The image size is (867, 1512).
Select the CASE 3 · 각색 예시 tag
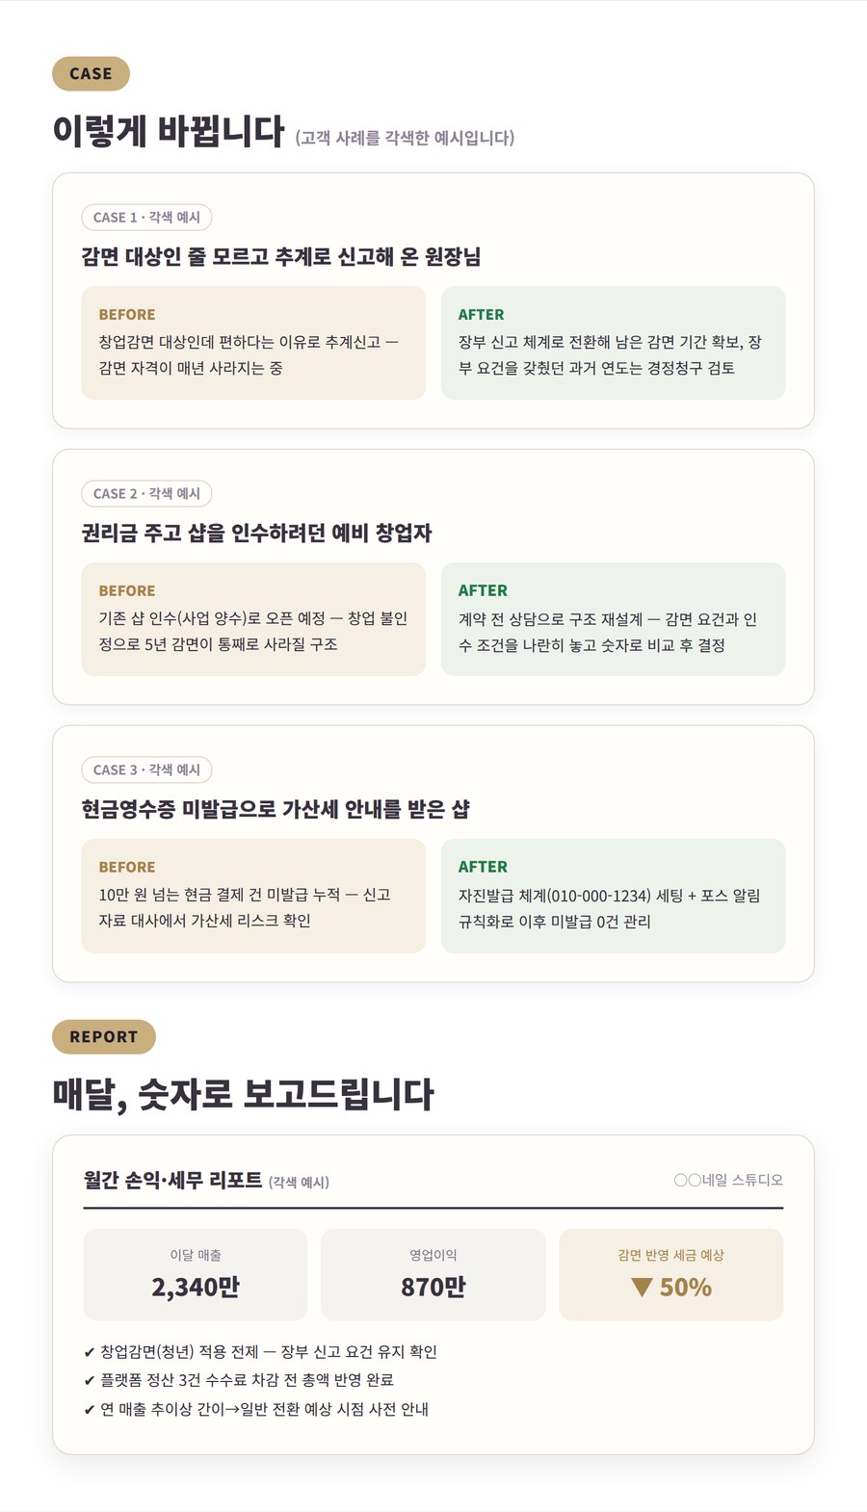pos(146,770)
